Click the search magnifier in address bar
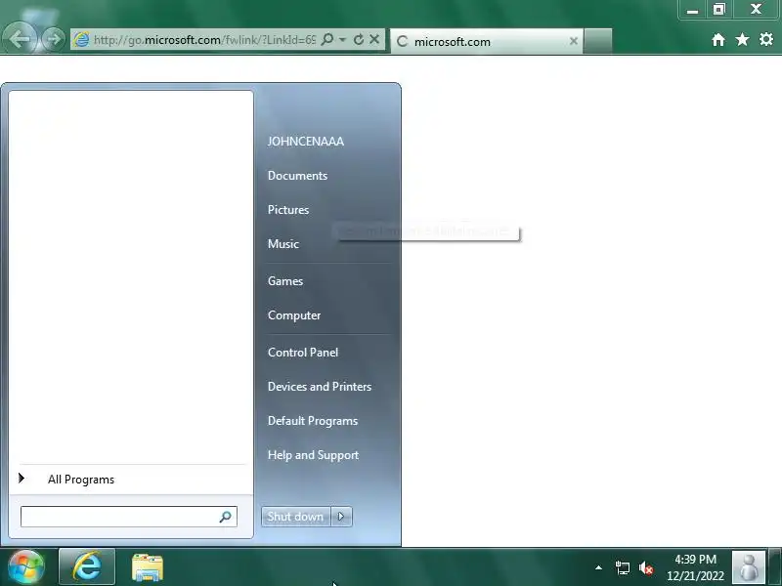The image size is (782, 586). coord(327,39)
